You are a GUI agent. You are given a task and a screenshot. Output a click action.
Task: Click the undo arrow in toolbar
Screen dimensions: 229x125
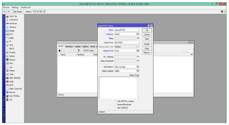[4, 11]
